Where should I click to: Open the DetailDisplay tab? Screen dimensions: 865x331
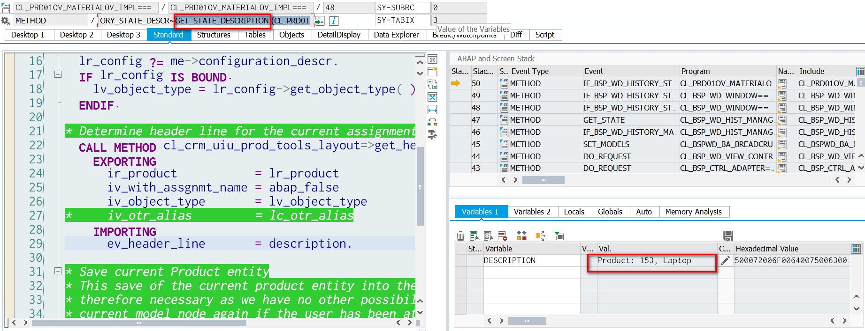tap(339, 35)
